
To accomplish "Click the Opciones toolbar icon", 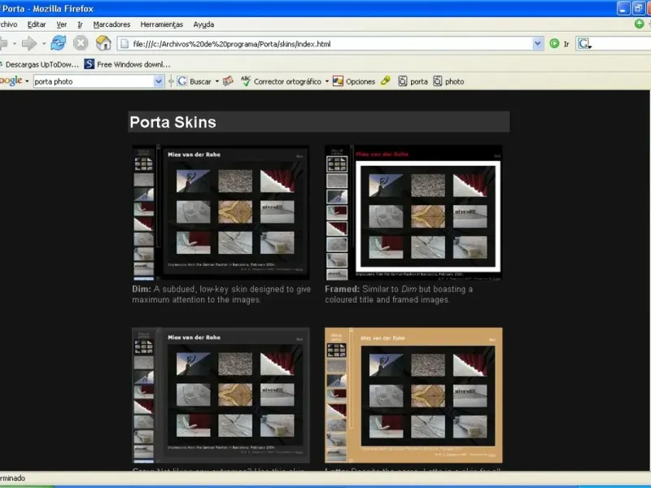I will [x=338, y=81].
